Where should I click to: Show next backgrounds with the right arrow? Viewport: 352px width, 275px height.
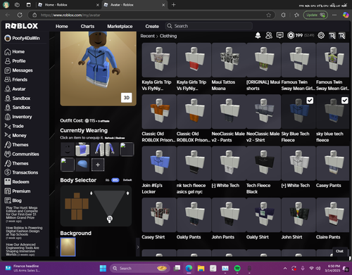(138, 247)
